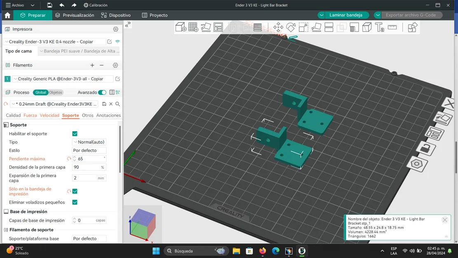Open the Velocidad settings tab
Screen dimensions: 458x258
49,116
